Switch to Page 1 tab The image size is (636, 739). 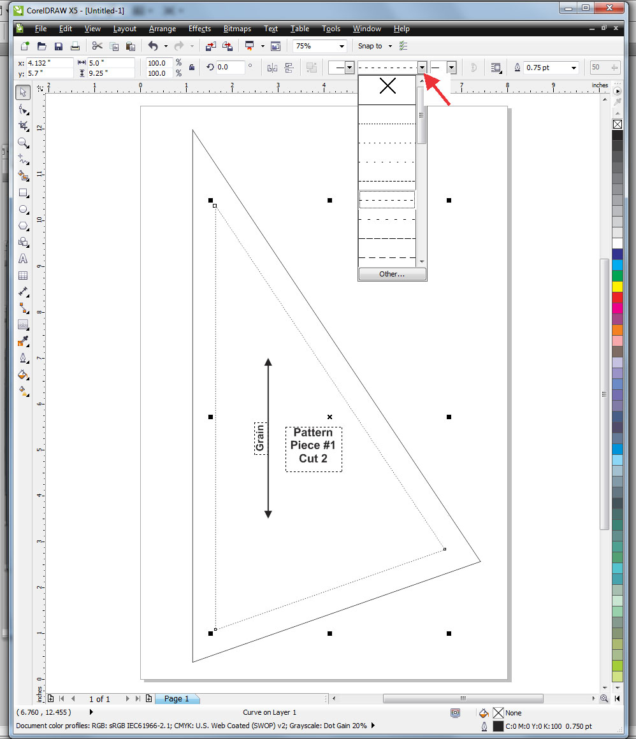click(177, 699)
